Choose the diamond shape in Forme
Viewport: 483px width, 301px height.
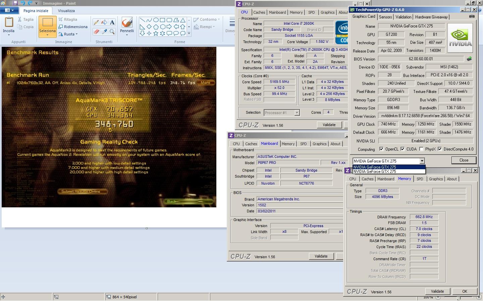[149, 27]
